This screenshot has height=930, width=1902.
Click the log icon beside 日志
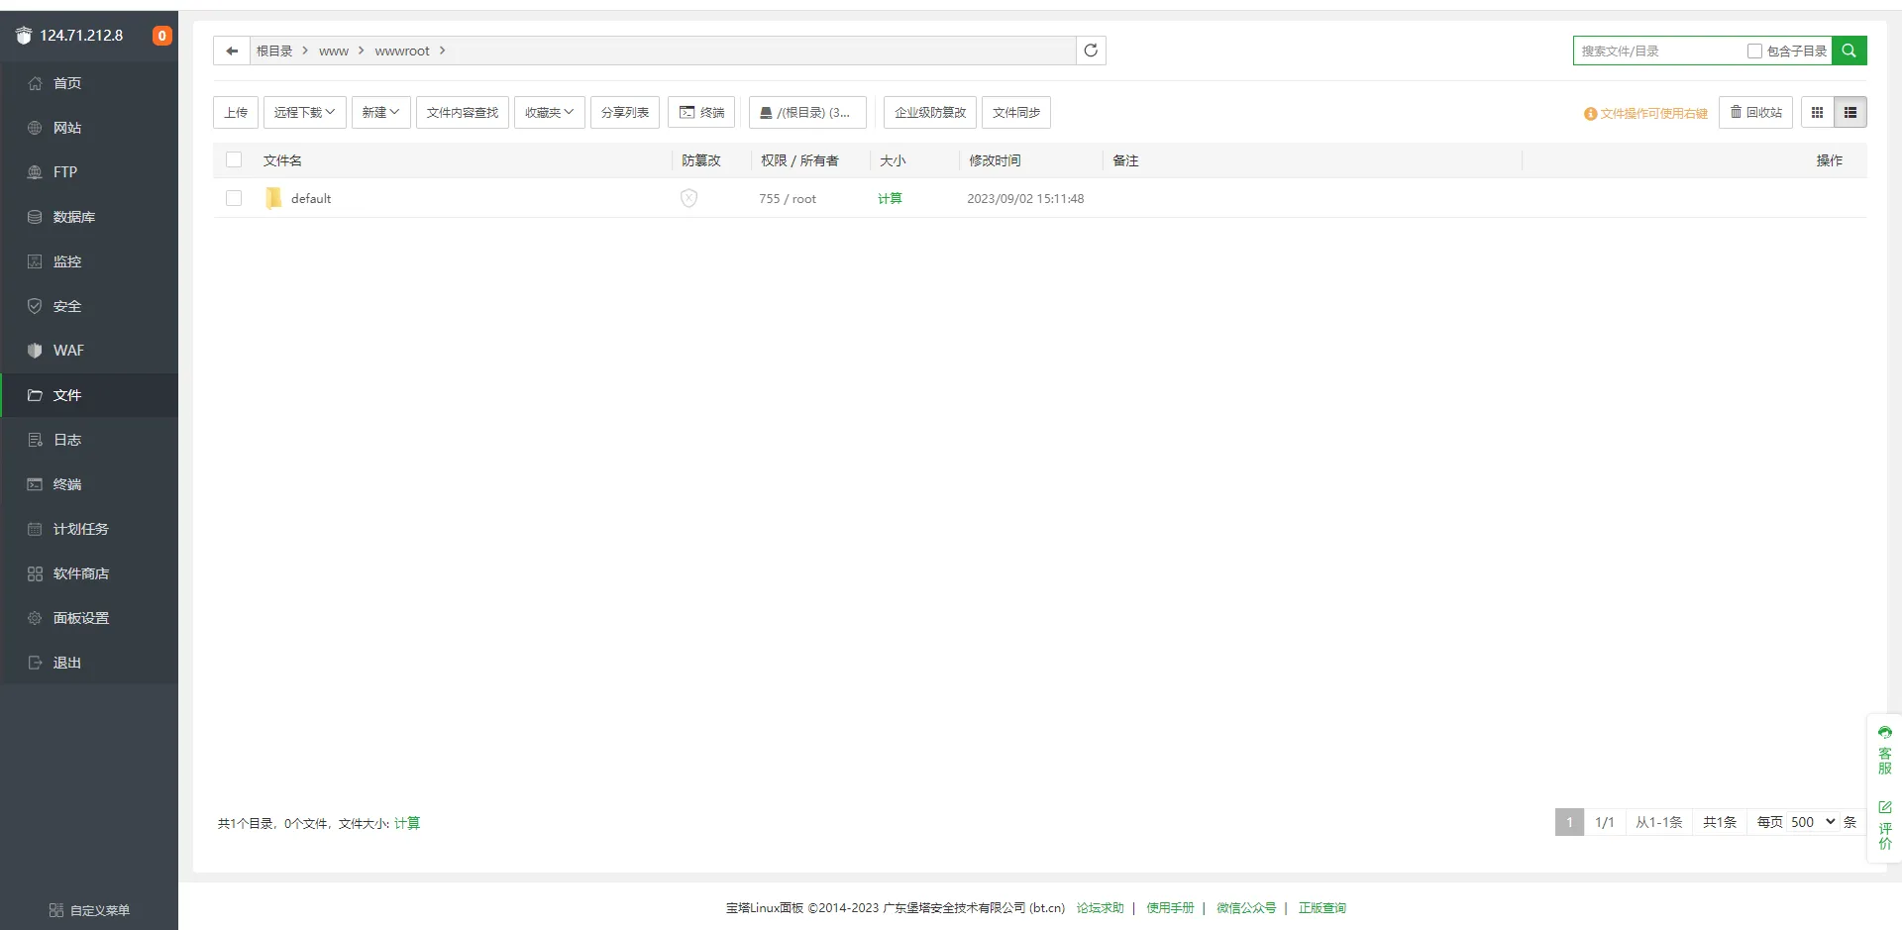pos(35,440)
